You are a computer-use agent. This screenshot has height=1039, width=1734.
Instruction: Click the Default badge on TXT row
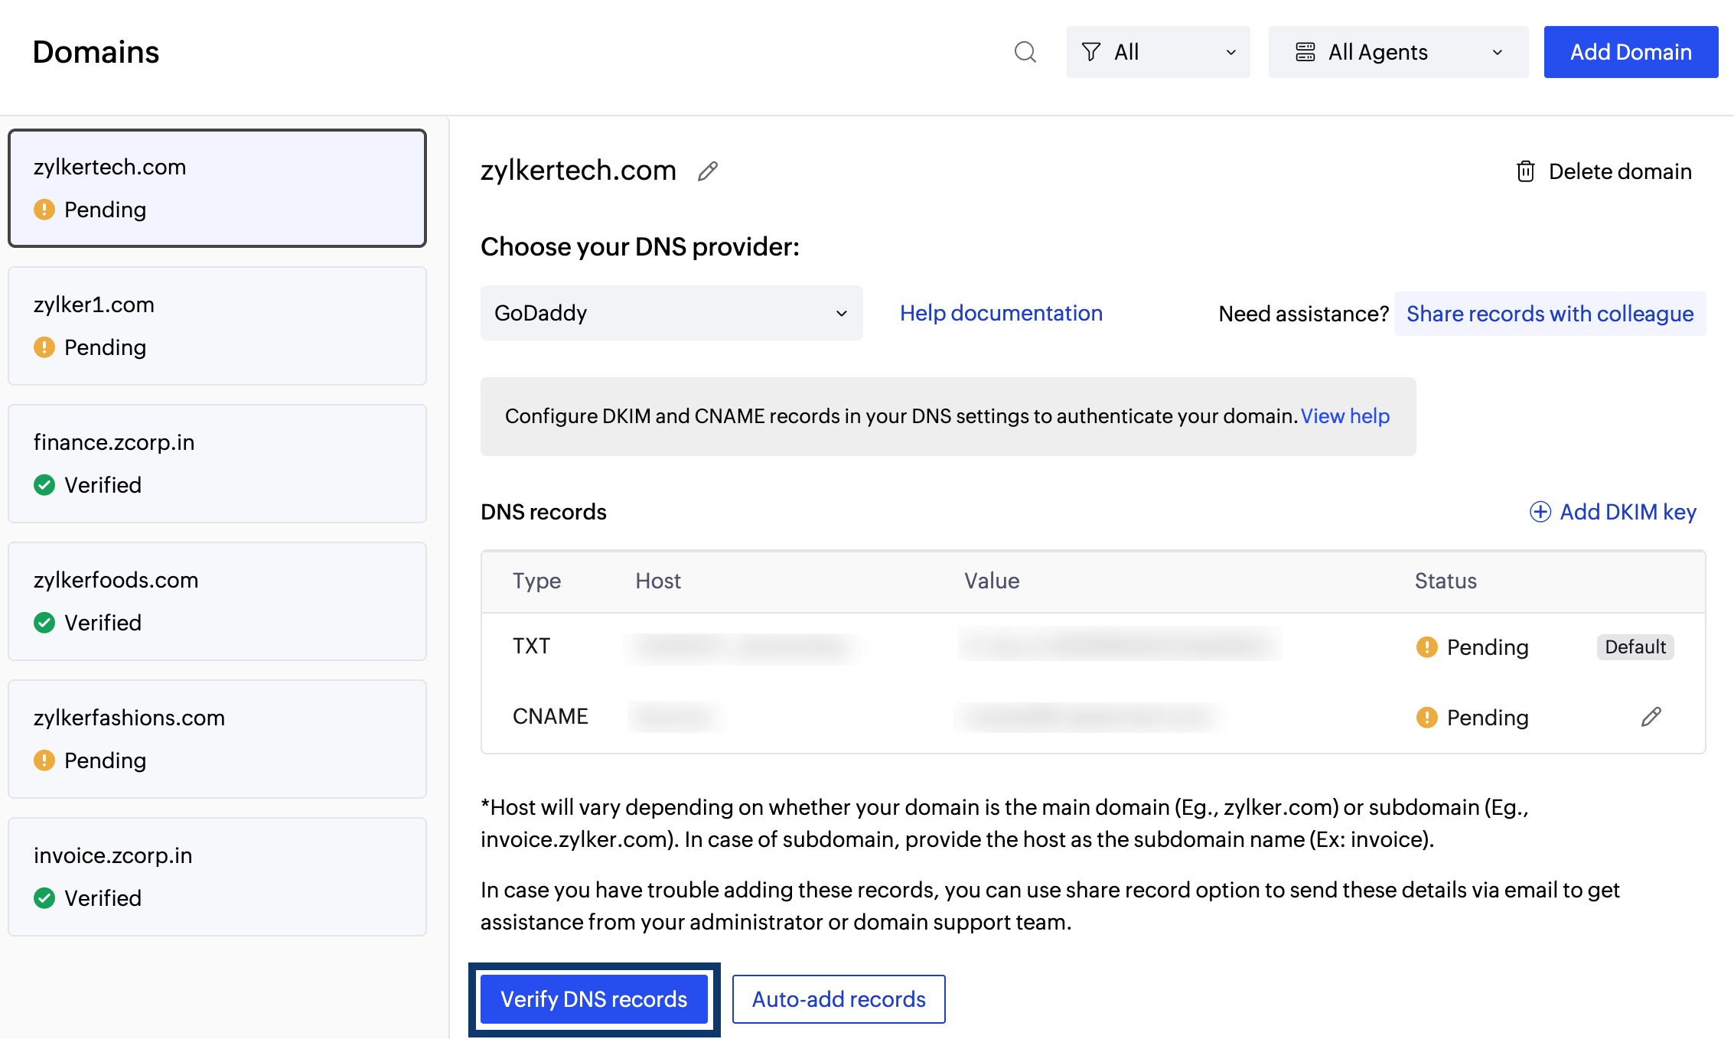click(1635, 647)
